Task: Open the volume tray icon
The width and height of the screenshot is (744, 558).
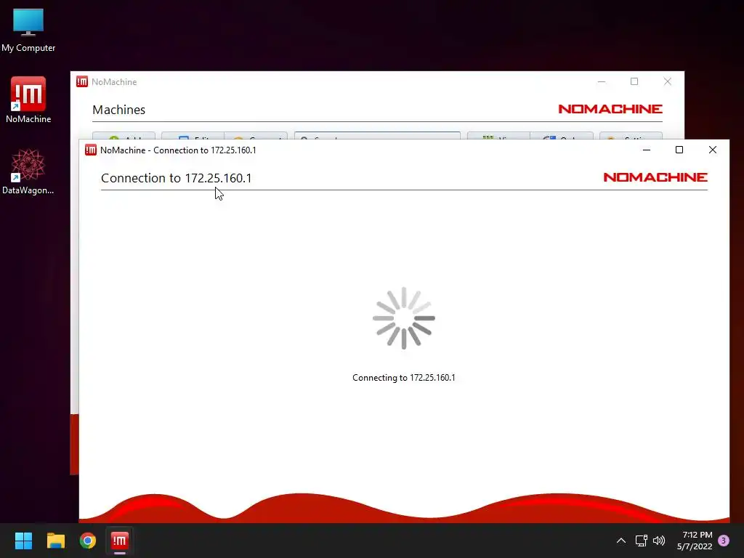Action: coord(659,541)
